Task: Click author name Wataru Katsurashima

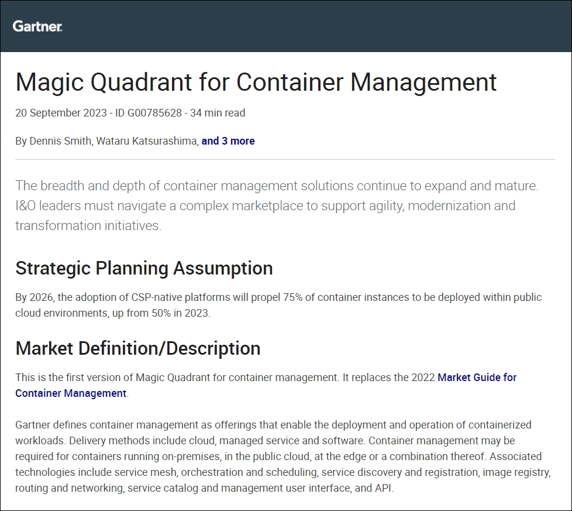Action: pyautogui.click(x=147, y=141)
